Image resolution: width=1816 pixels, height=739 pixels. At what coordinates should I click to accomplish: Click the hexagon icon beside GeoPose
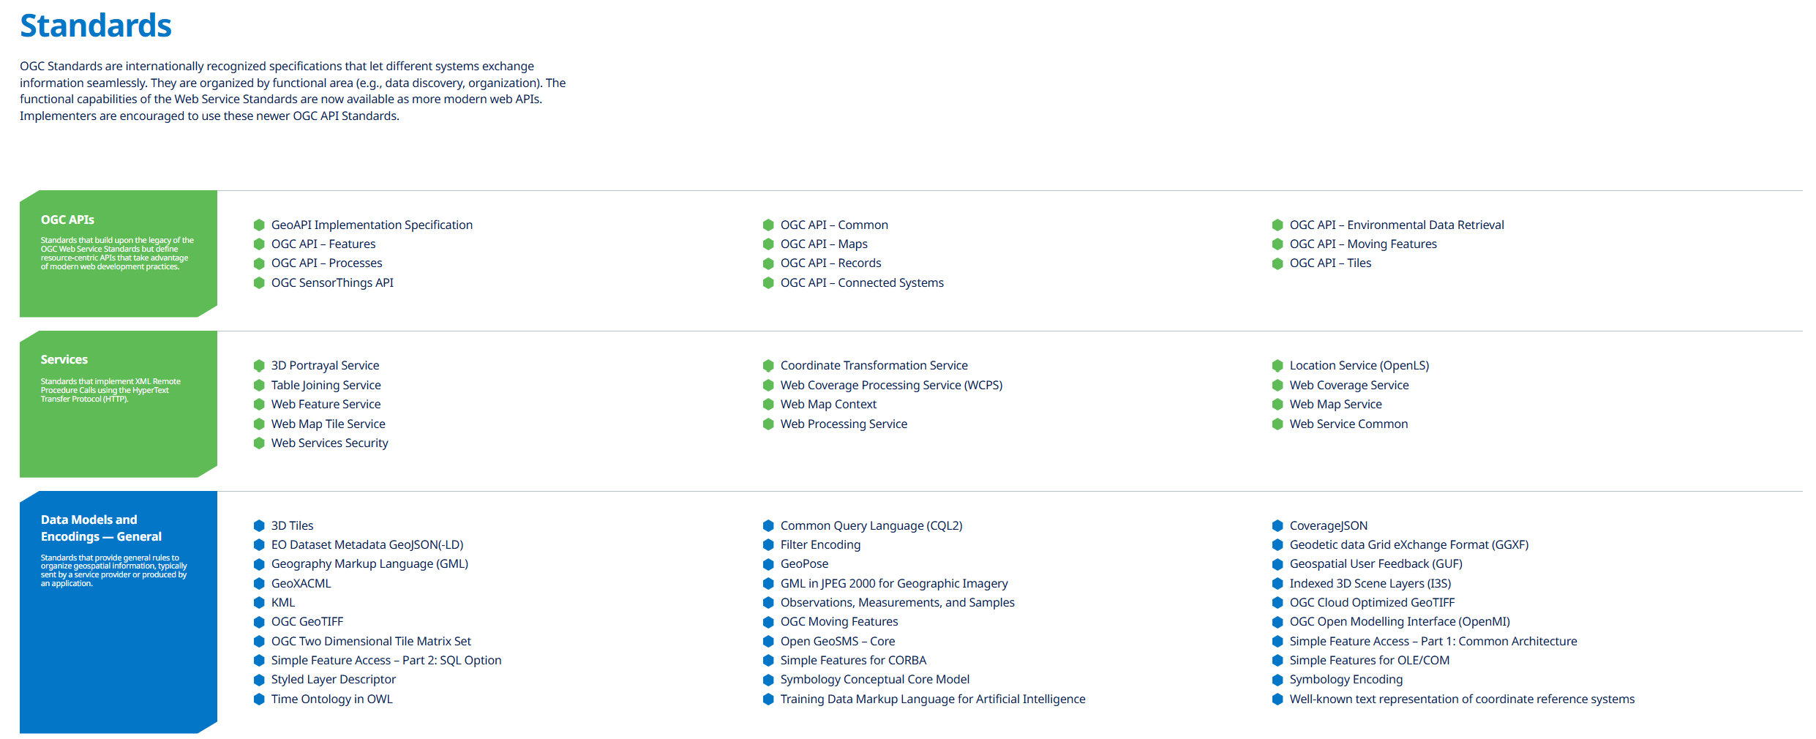click(768, 563)
